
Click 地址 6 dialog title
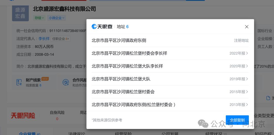(123, 27)
